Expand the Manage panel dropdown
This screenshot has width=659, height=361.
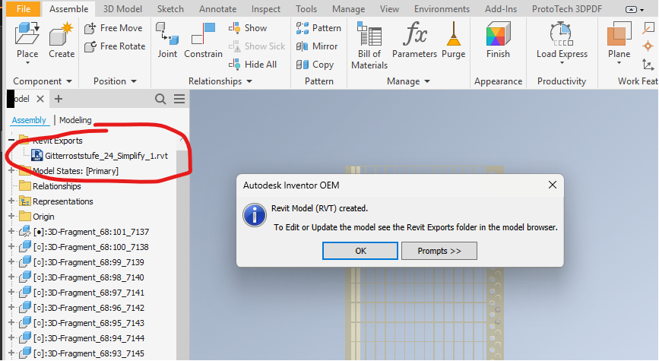click(x=427, y=81)
